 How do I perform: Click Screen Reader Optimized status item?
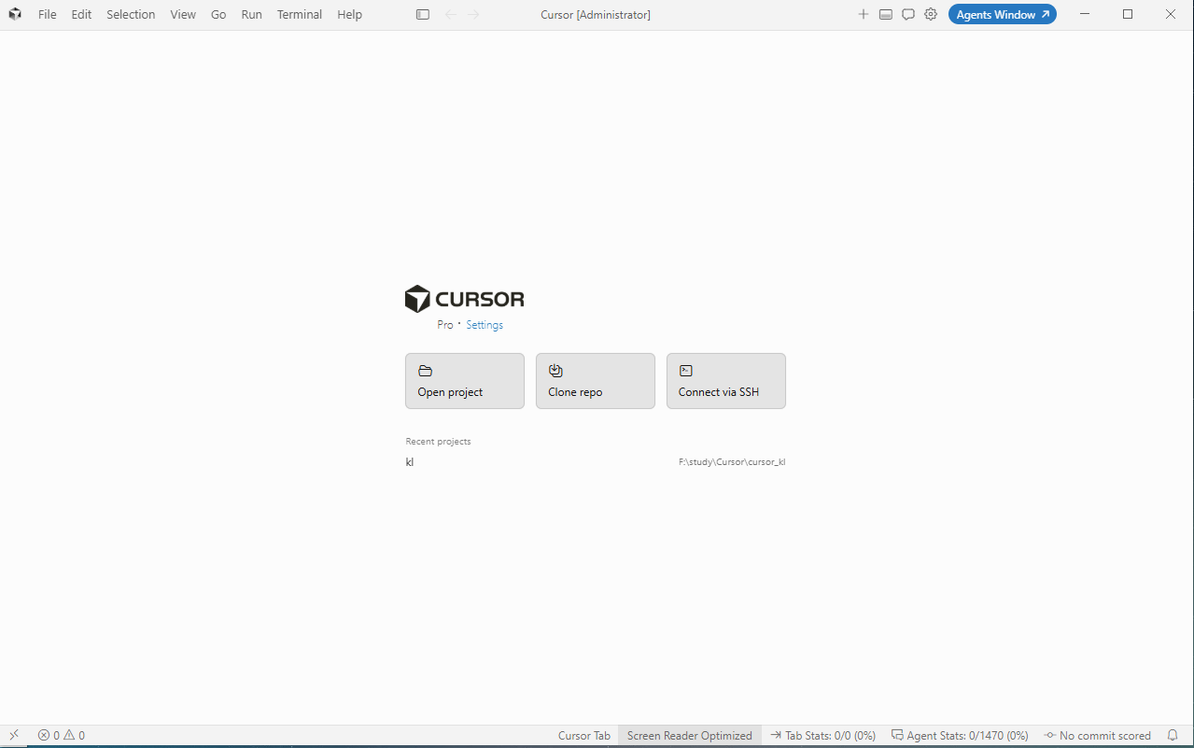pos(690,735)
